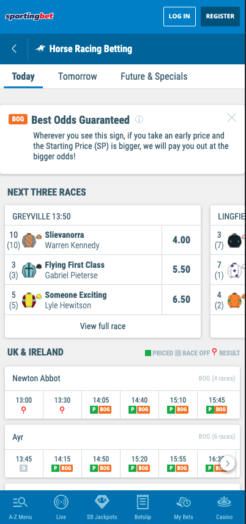
Task: Select Someone Exciting odds 6.50
Action: click(x=181, y=300)
